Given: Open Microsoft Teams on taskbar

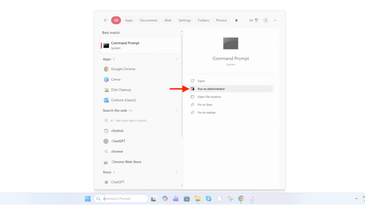Looking at the screenshot, I should (176, 199).
